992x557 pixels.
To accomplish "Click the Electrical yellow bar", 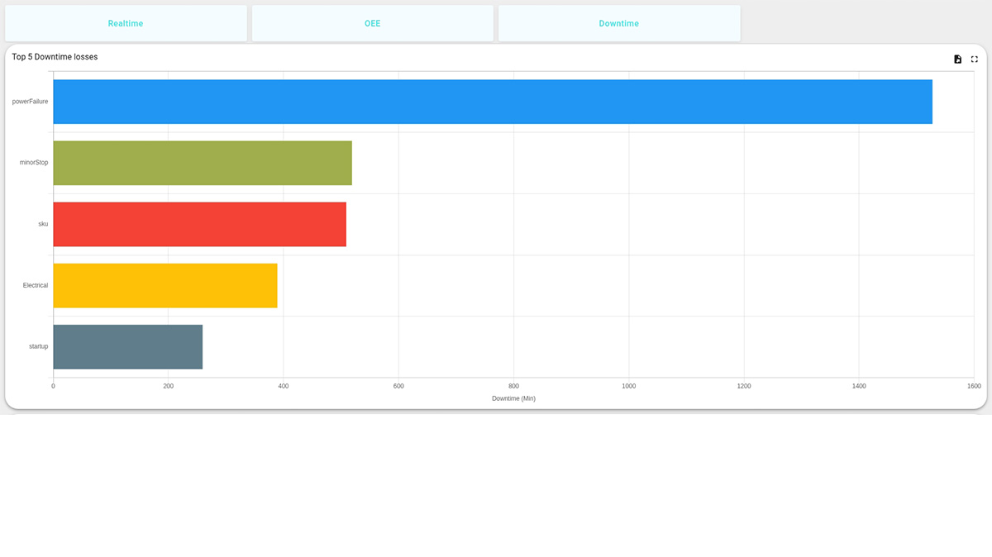I will (x=165, y=285).
